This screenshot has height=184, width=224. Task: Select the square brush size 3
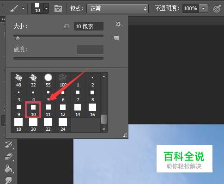[18, 96]
